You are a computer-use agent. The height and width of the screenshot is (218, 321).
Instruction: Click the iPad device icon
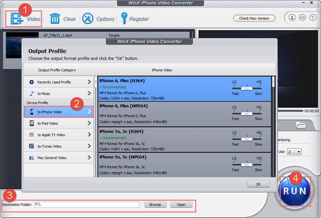coord(32,123)
